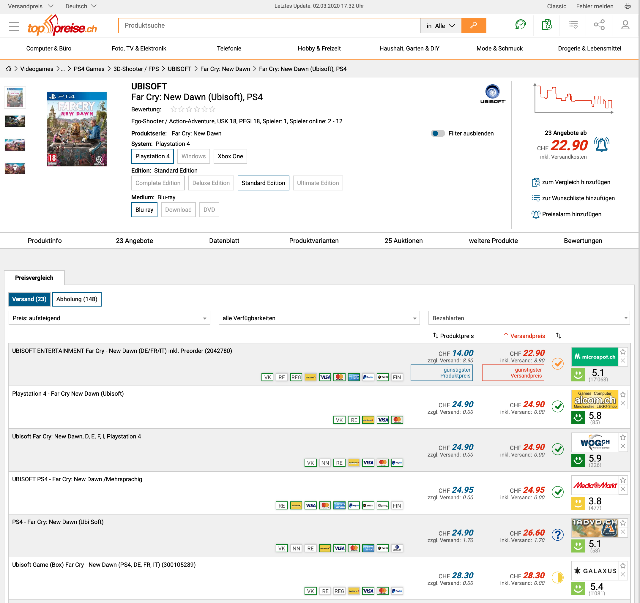Click the print icon at top right
The height and width of the screenshot is (603, 640).
[x=628, y=6]
